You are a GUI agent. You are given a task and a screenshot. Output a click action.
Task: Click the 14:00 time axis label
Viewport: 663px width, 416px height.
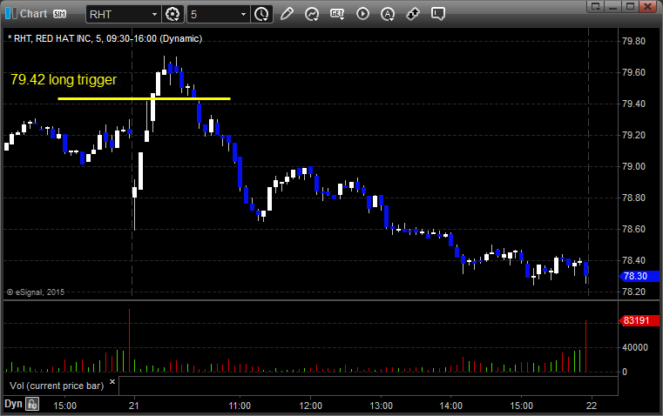(x=450, y=406)
